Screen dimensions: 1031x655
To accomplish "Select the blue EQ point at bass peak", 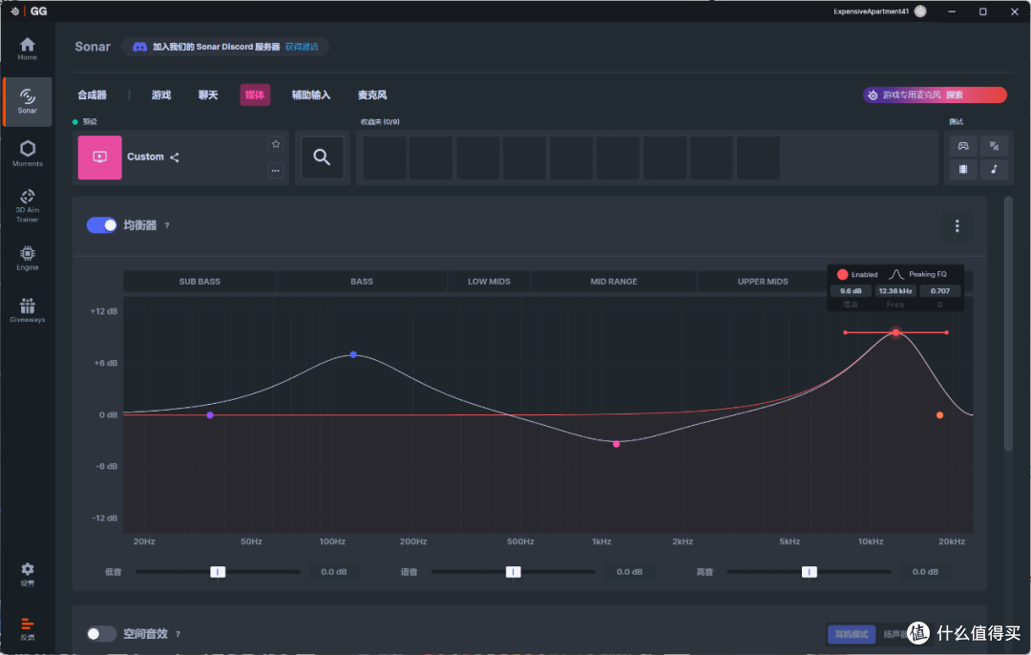I will 354,354.
